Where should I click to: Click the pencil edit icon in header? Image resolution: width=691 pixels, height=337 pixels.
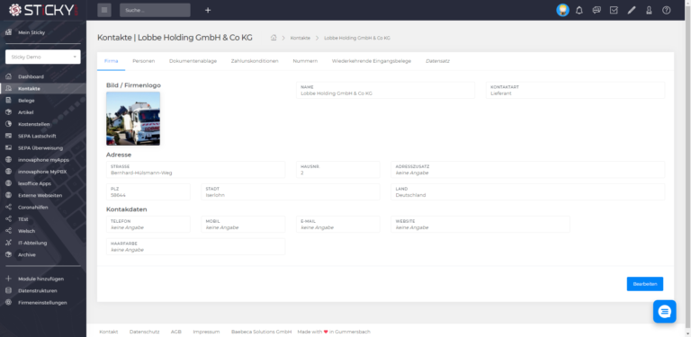click(632, 10)
